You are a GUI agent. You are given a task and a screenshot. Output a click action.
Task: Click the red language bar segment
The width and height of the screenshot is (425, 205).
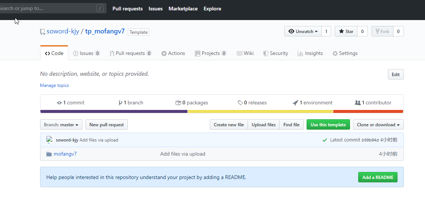pyautogui.click(x=368, y=111)
